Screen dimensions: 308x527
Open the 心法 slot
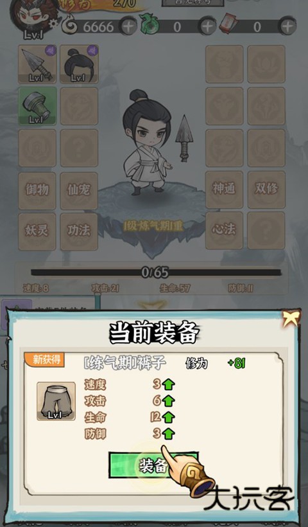(224, 230)
